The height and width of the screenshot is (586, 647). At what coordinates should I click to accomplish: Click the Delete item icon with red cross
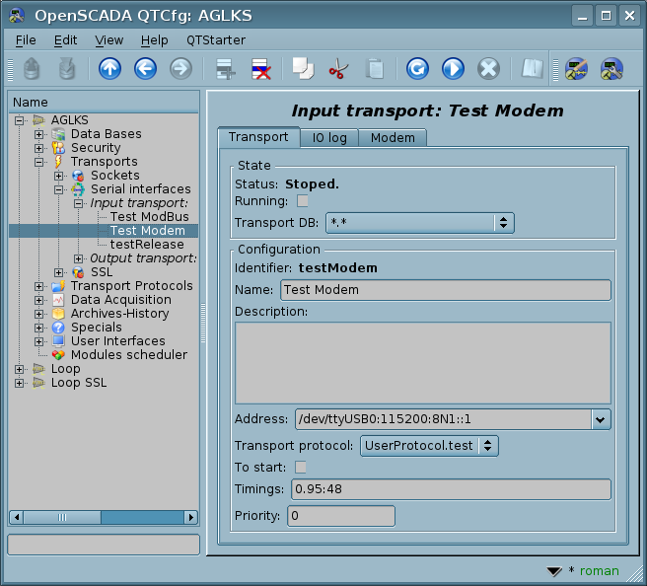click(260, 68)
